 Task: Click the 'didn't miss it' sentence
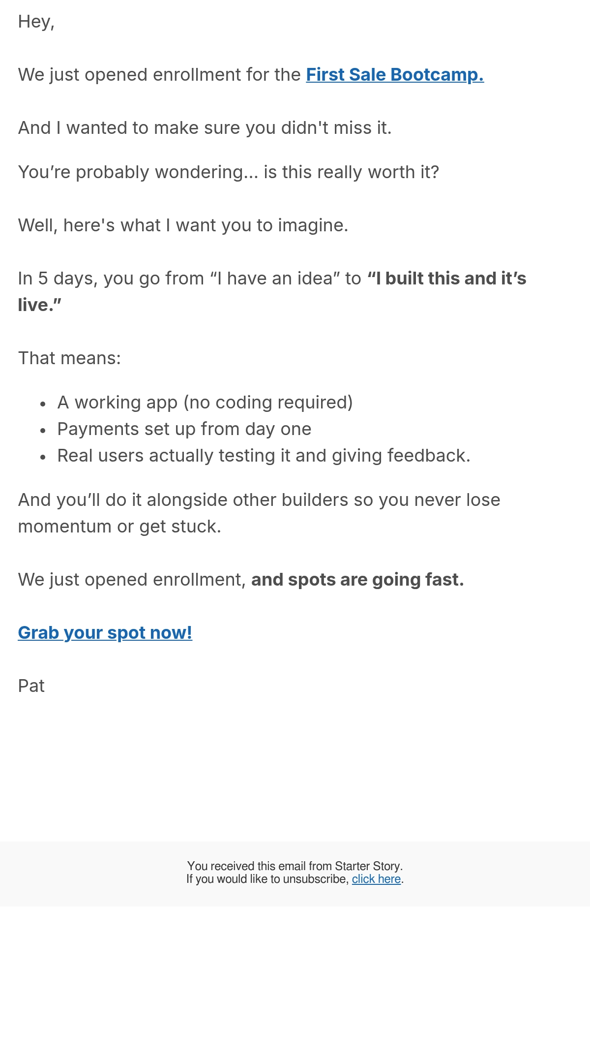pos(205,128)
